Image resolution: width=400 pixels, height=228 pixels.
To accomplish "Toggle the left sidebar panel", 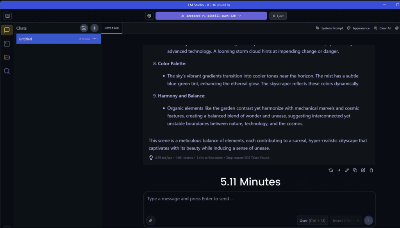I will [x=7, y=16].
